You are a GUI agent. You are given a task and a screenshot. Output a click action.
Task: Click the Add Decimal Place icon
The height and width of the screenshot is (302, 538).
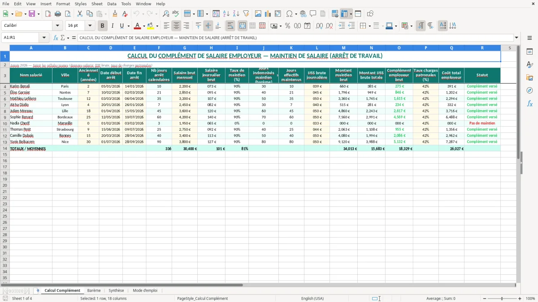coord(320,26)
